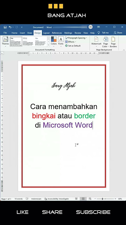
Task: Apply the third style set thumbnail
Action: [x=41, y=42]
